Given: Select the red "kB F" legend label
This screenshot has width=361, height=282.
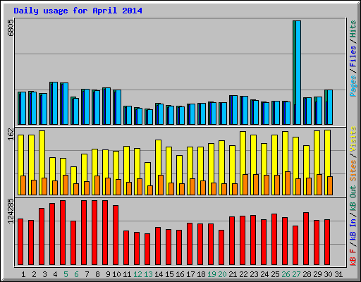Looking at the screenshot, I should pyautogui.click(x=353, y=257).
